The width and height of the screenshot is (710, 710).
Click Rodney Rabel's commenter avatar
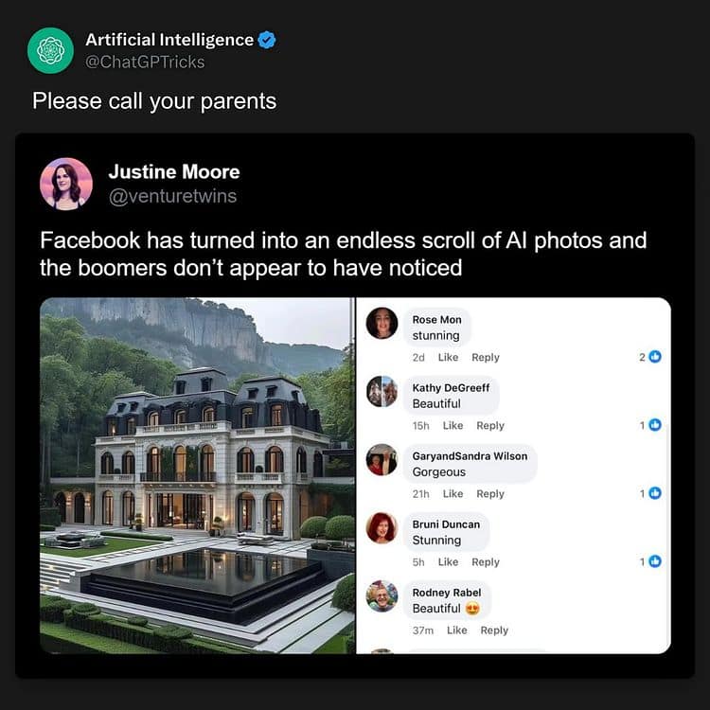pos(382,595)
